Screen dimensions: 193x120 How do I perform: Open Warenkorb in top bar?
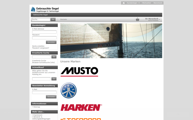(158, 3)
